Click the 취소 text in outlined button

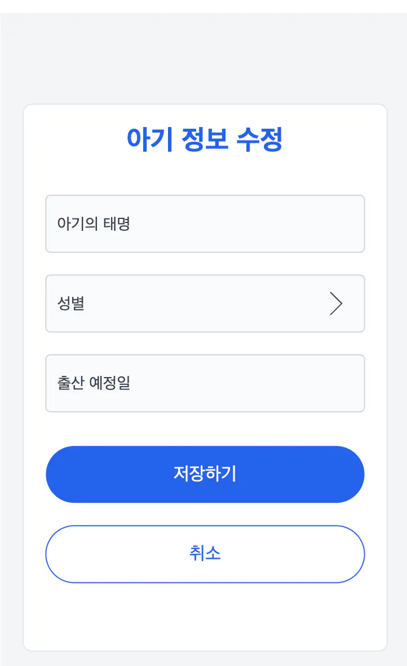205,554
